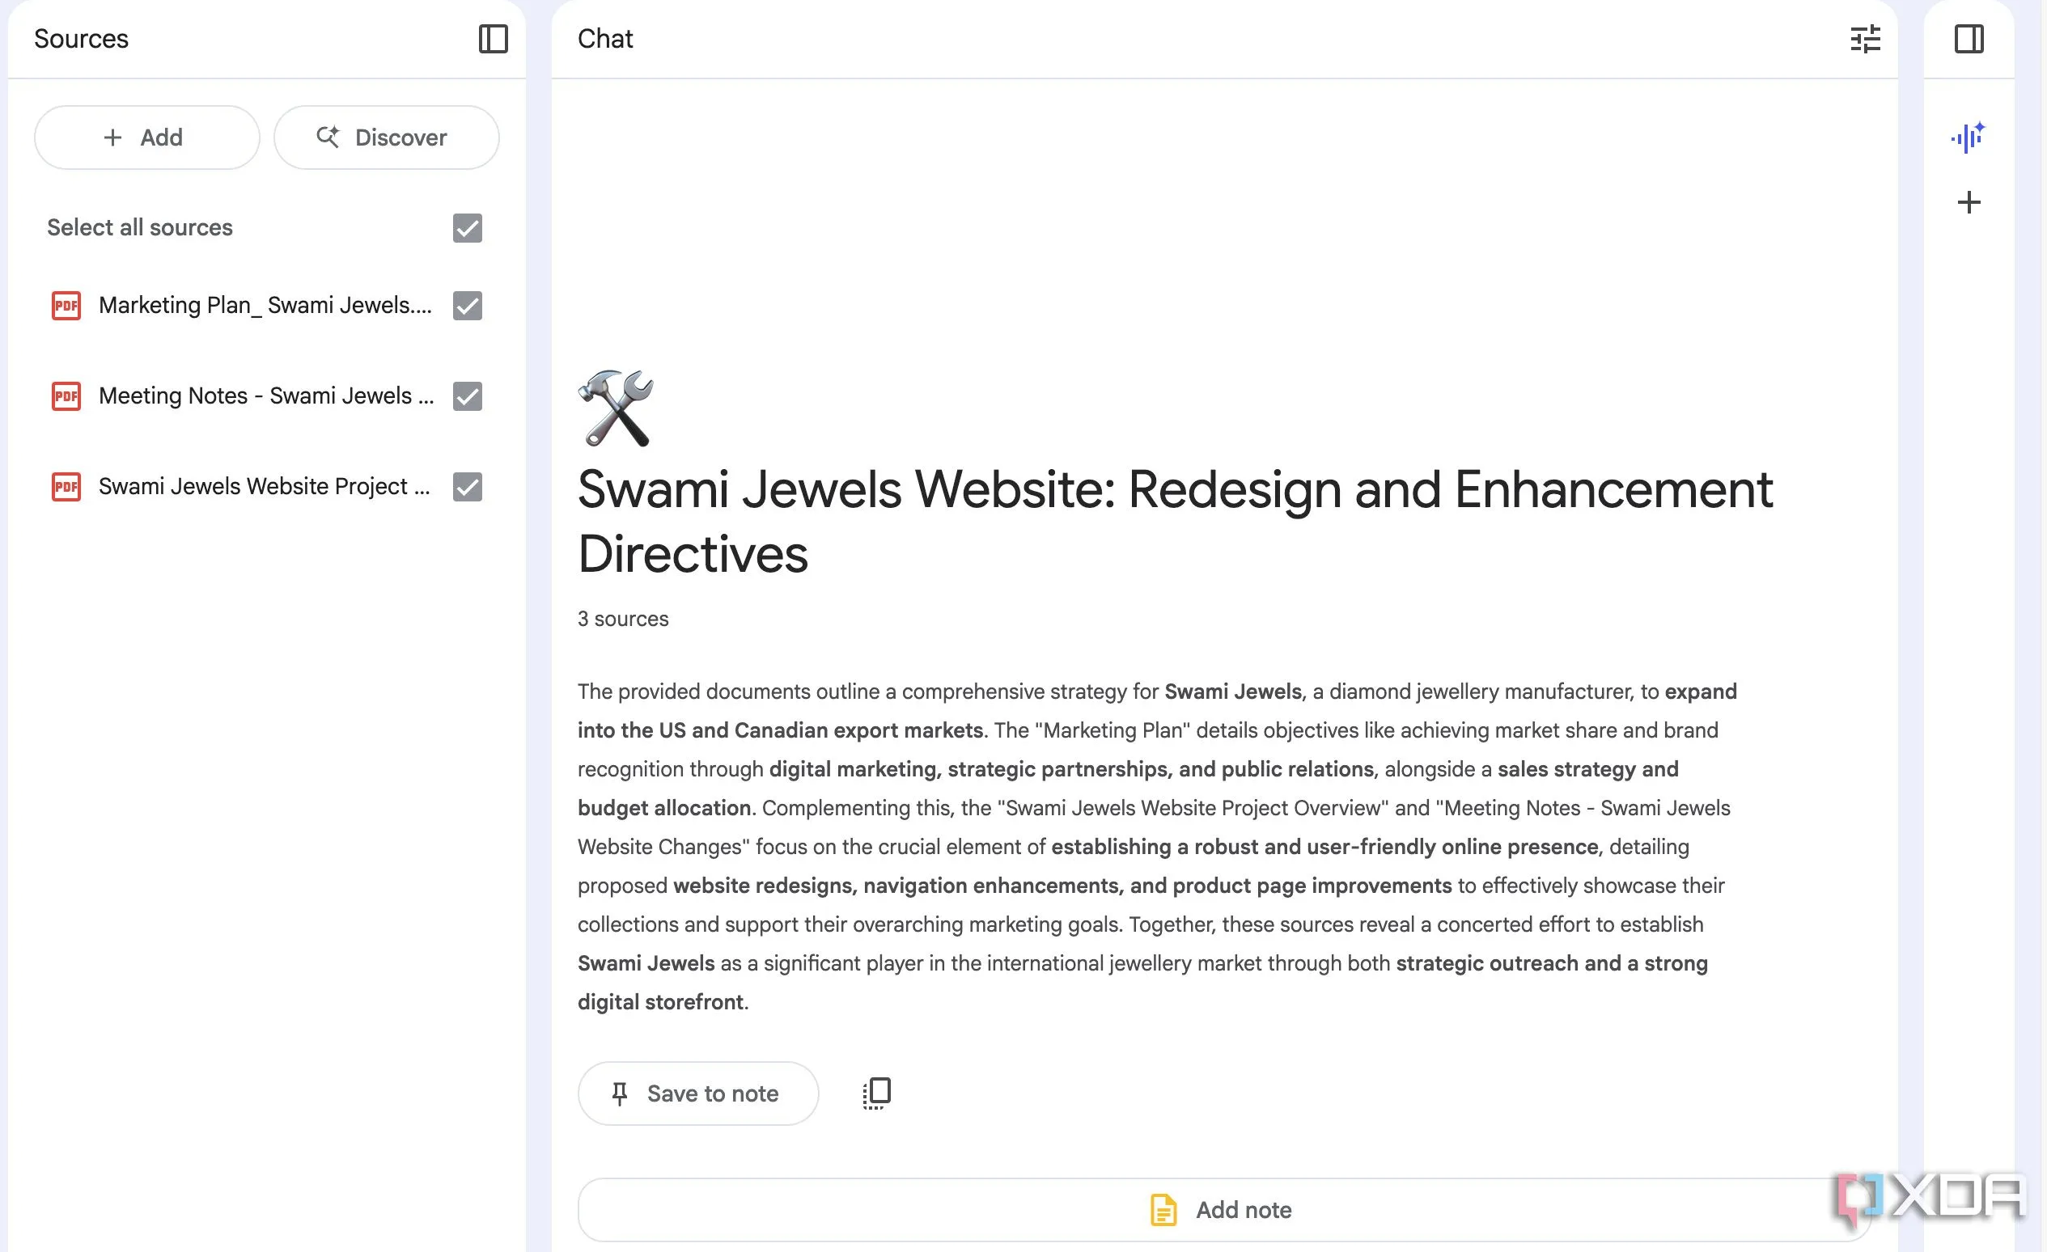Click the hammer and wrench notebook emoji
Image resolution: width=2047 pixels, height=1252 pixels.
[616, 408]
